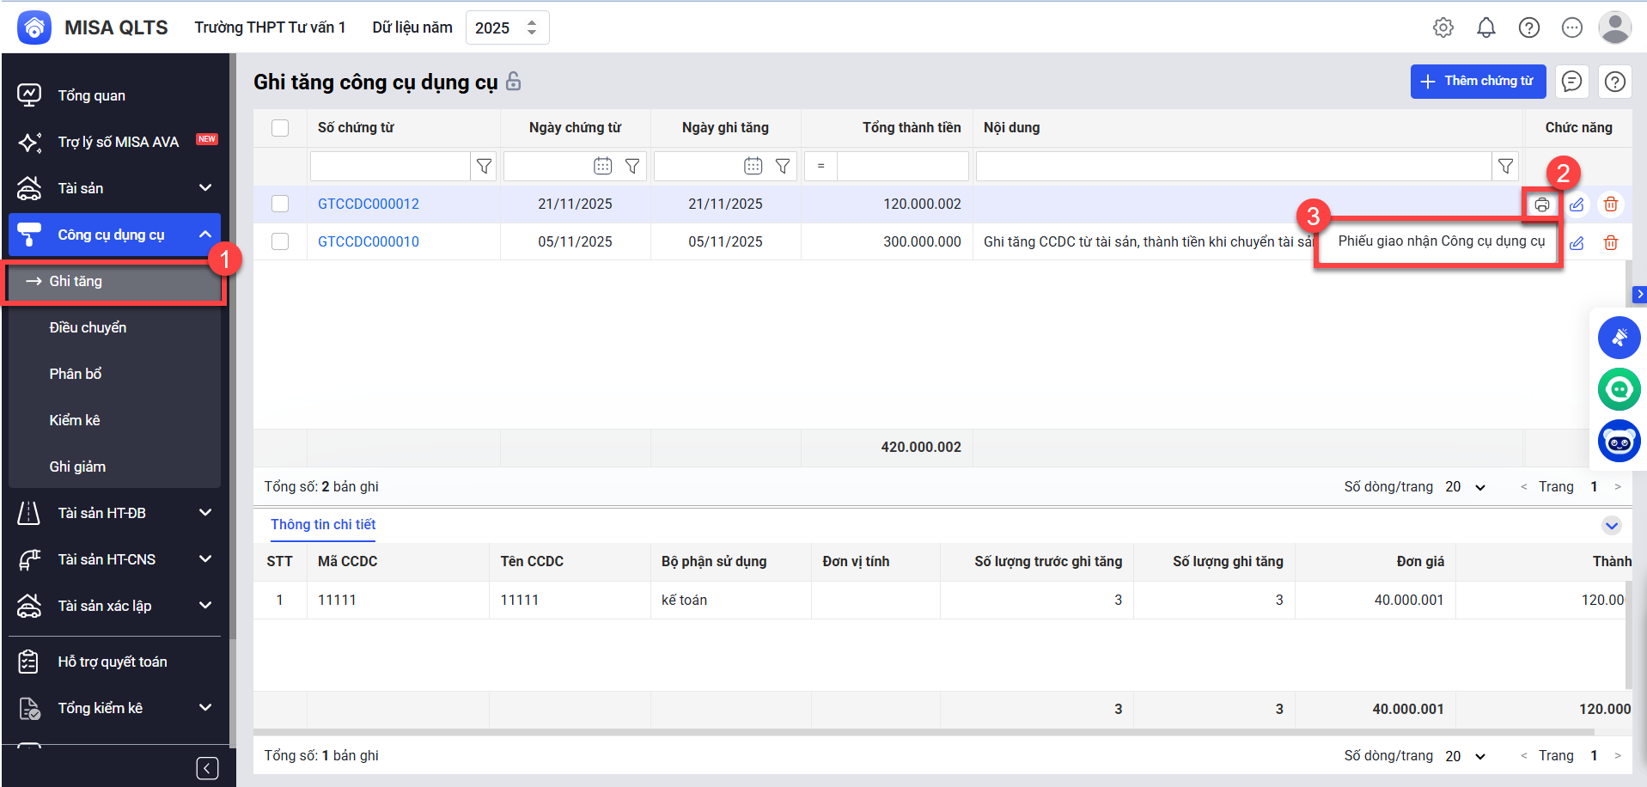
Task: Click the filter icon for Số chứng từ column
Action: pos(484,166)
